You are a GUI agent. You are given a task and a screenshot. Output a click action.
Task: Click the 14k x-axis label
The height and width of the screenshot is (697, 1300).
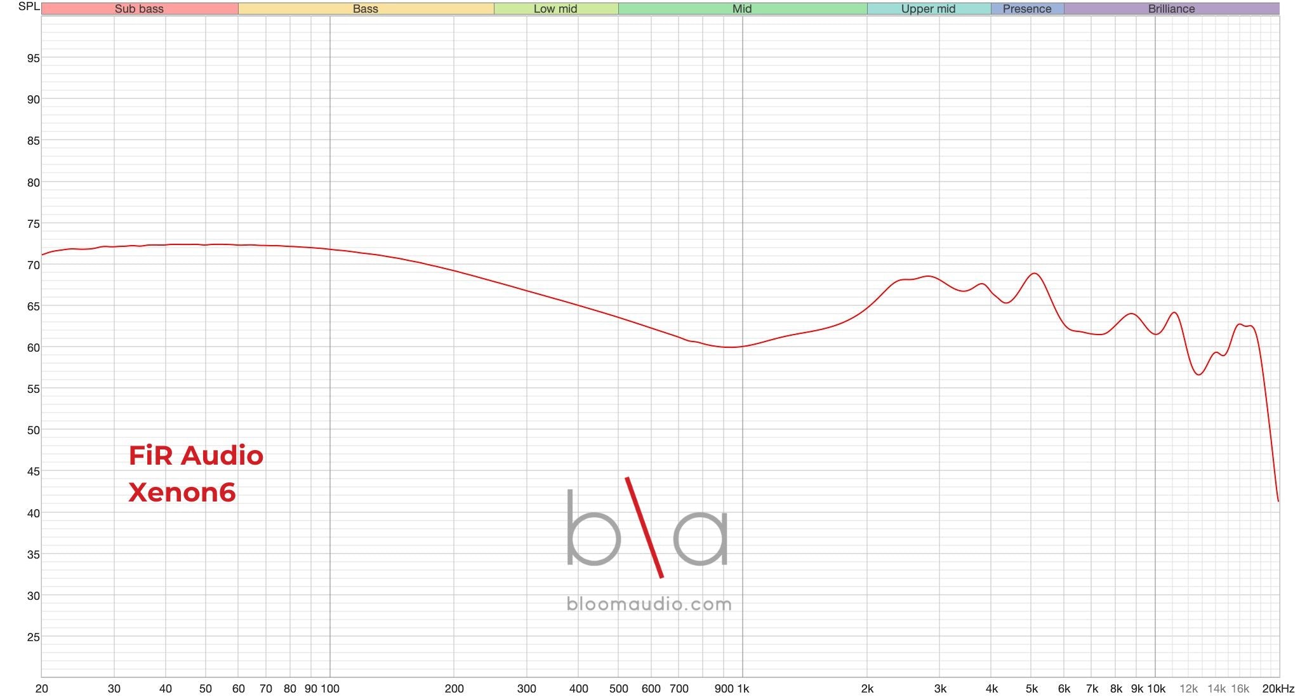1217,689
